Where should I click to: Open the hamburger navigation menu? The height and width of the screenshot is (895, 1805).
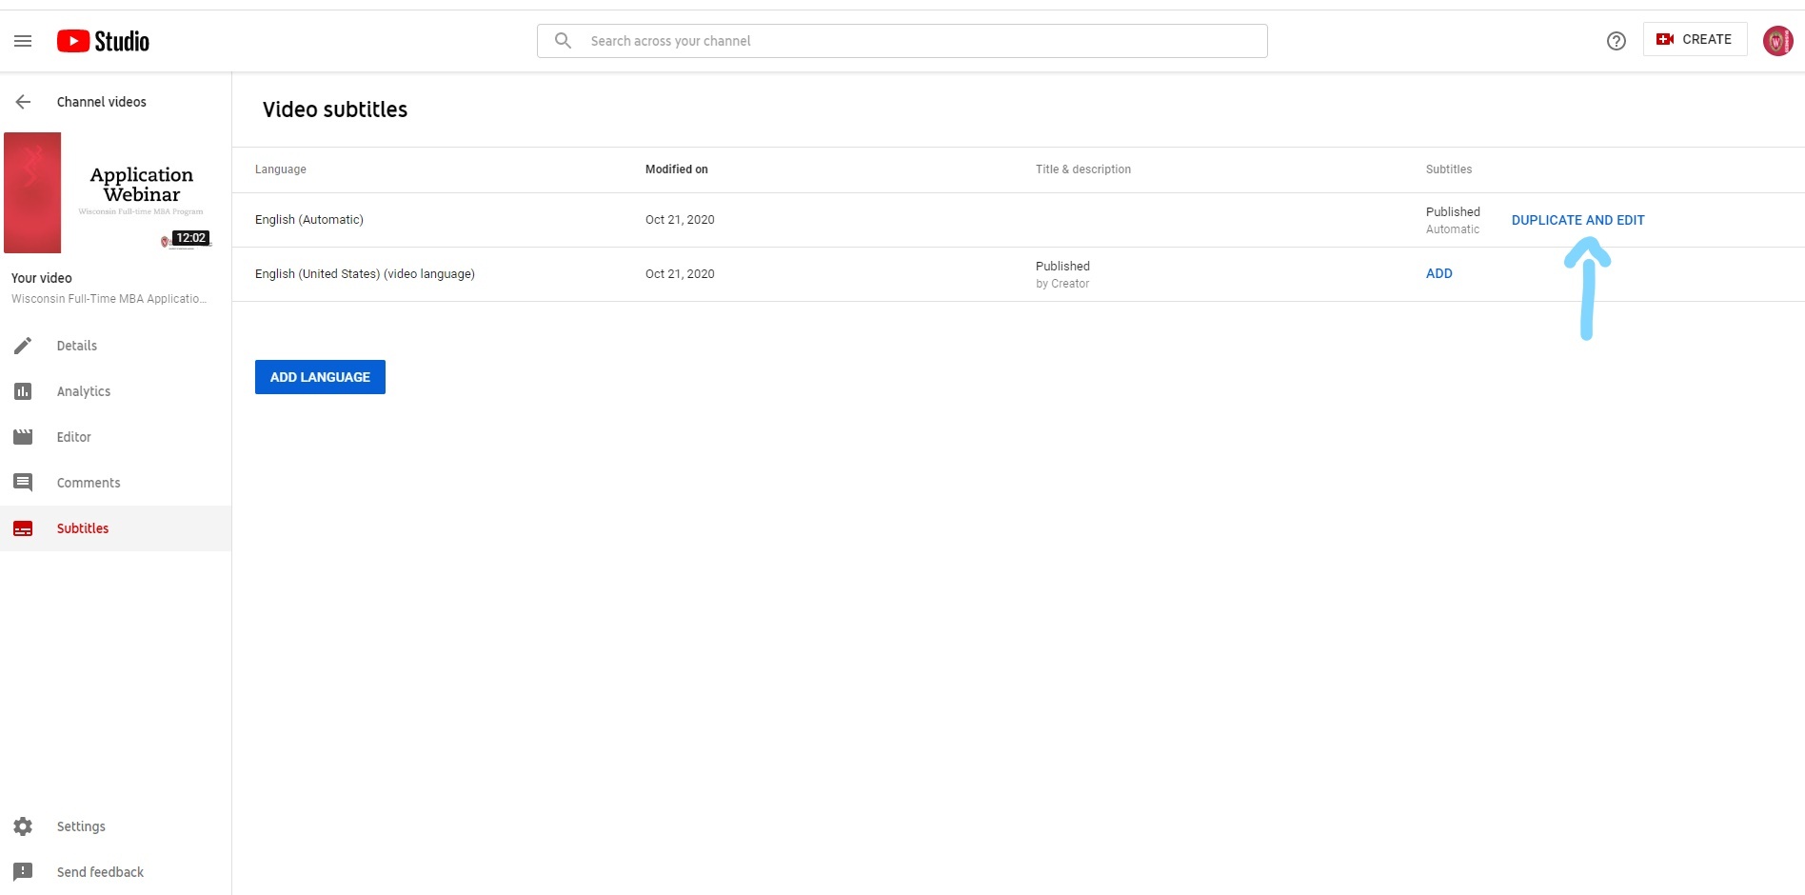coord(23,41)
